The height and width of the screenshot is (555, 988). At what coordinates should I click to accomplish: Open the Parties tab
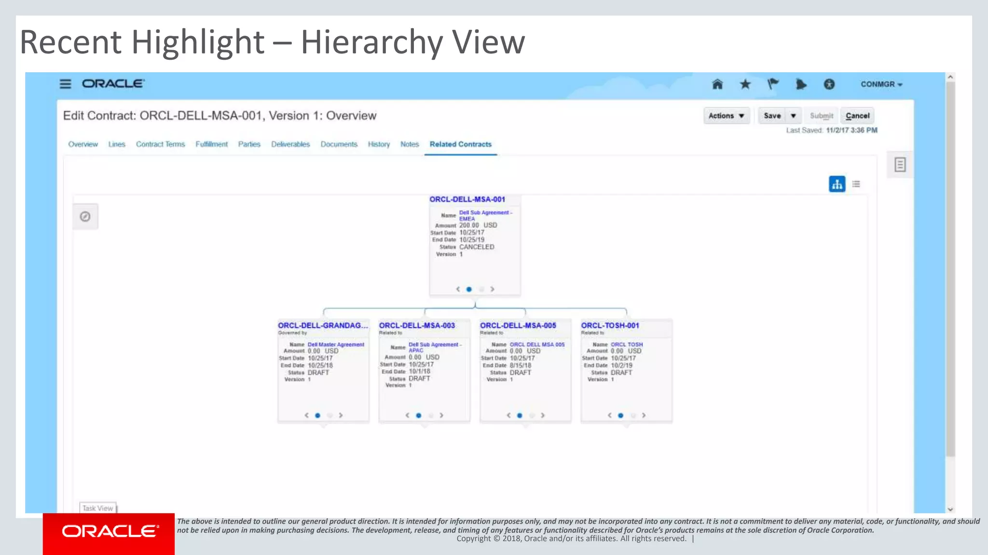[249, 144]
